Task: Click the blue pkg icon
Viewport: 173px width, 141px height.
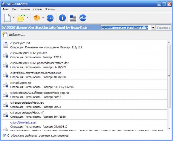Action: (x=83, y=18)
